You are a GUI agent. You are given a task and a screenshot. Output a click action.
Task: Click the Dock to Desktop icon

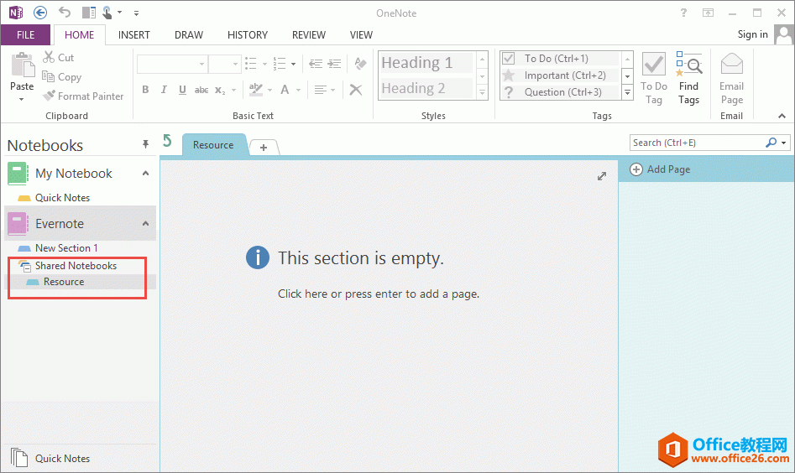(x=89, y=13)
